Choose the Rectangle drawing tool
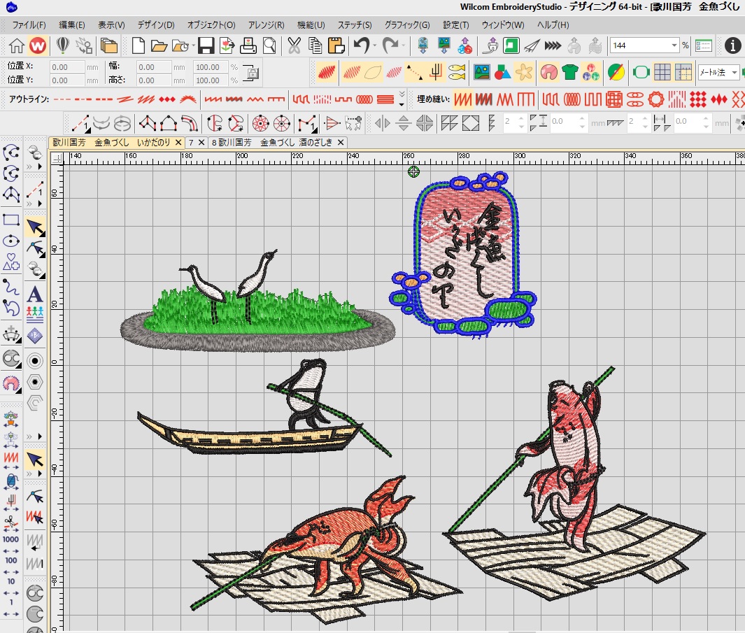The width and height of the screenshot is (745, 633). click(11, 220)
